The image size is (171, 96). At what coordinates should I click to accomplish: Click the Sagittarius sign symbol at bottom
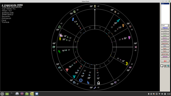(95, 88)
